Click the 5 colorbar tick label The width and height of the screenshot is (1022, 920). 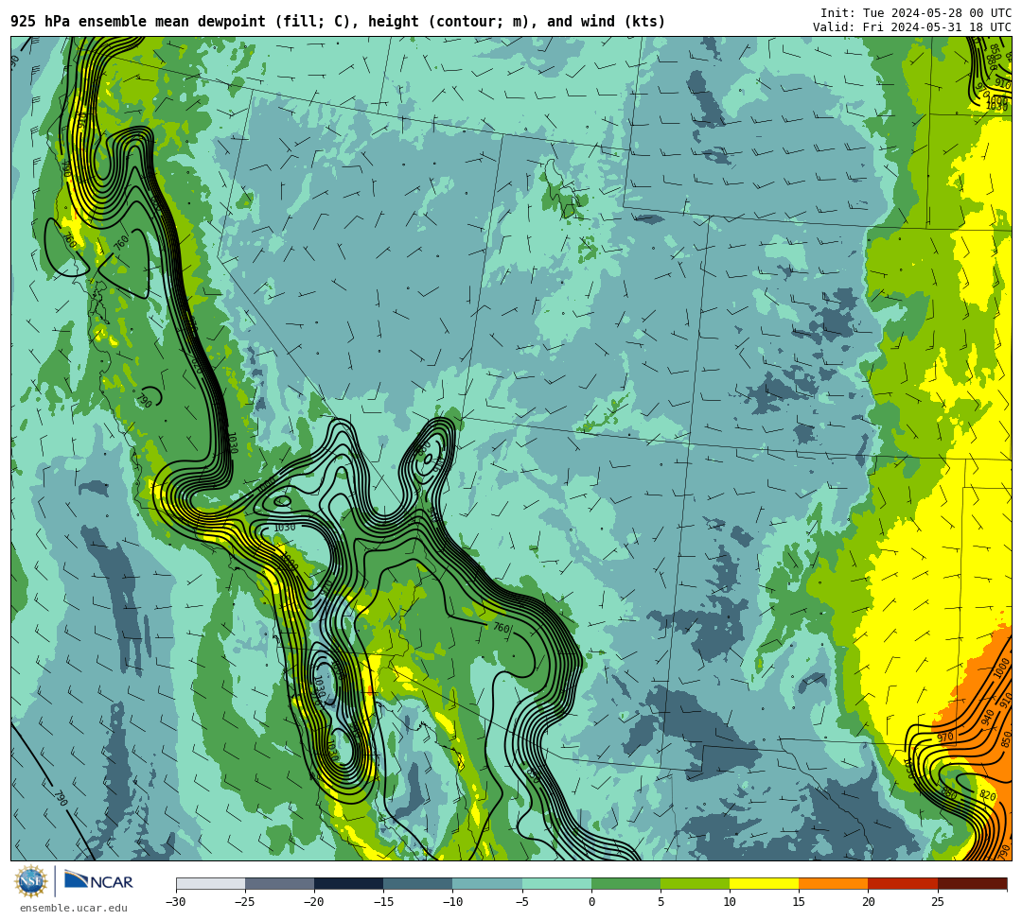click(661, 902)
